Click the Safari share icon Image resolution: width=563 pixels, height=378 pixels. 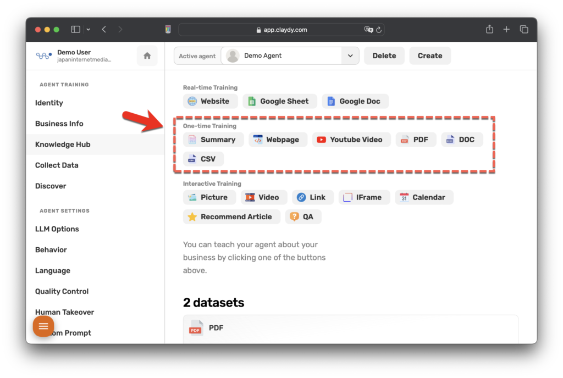click(x=489, y=30)
